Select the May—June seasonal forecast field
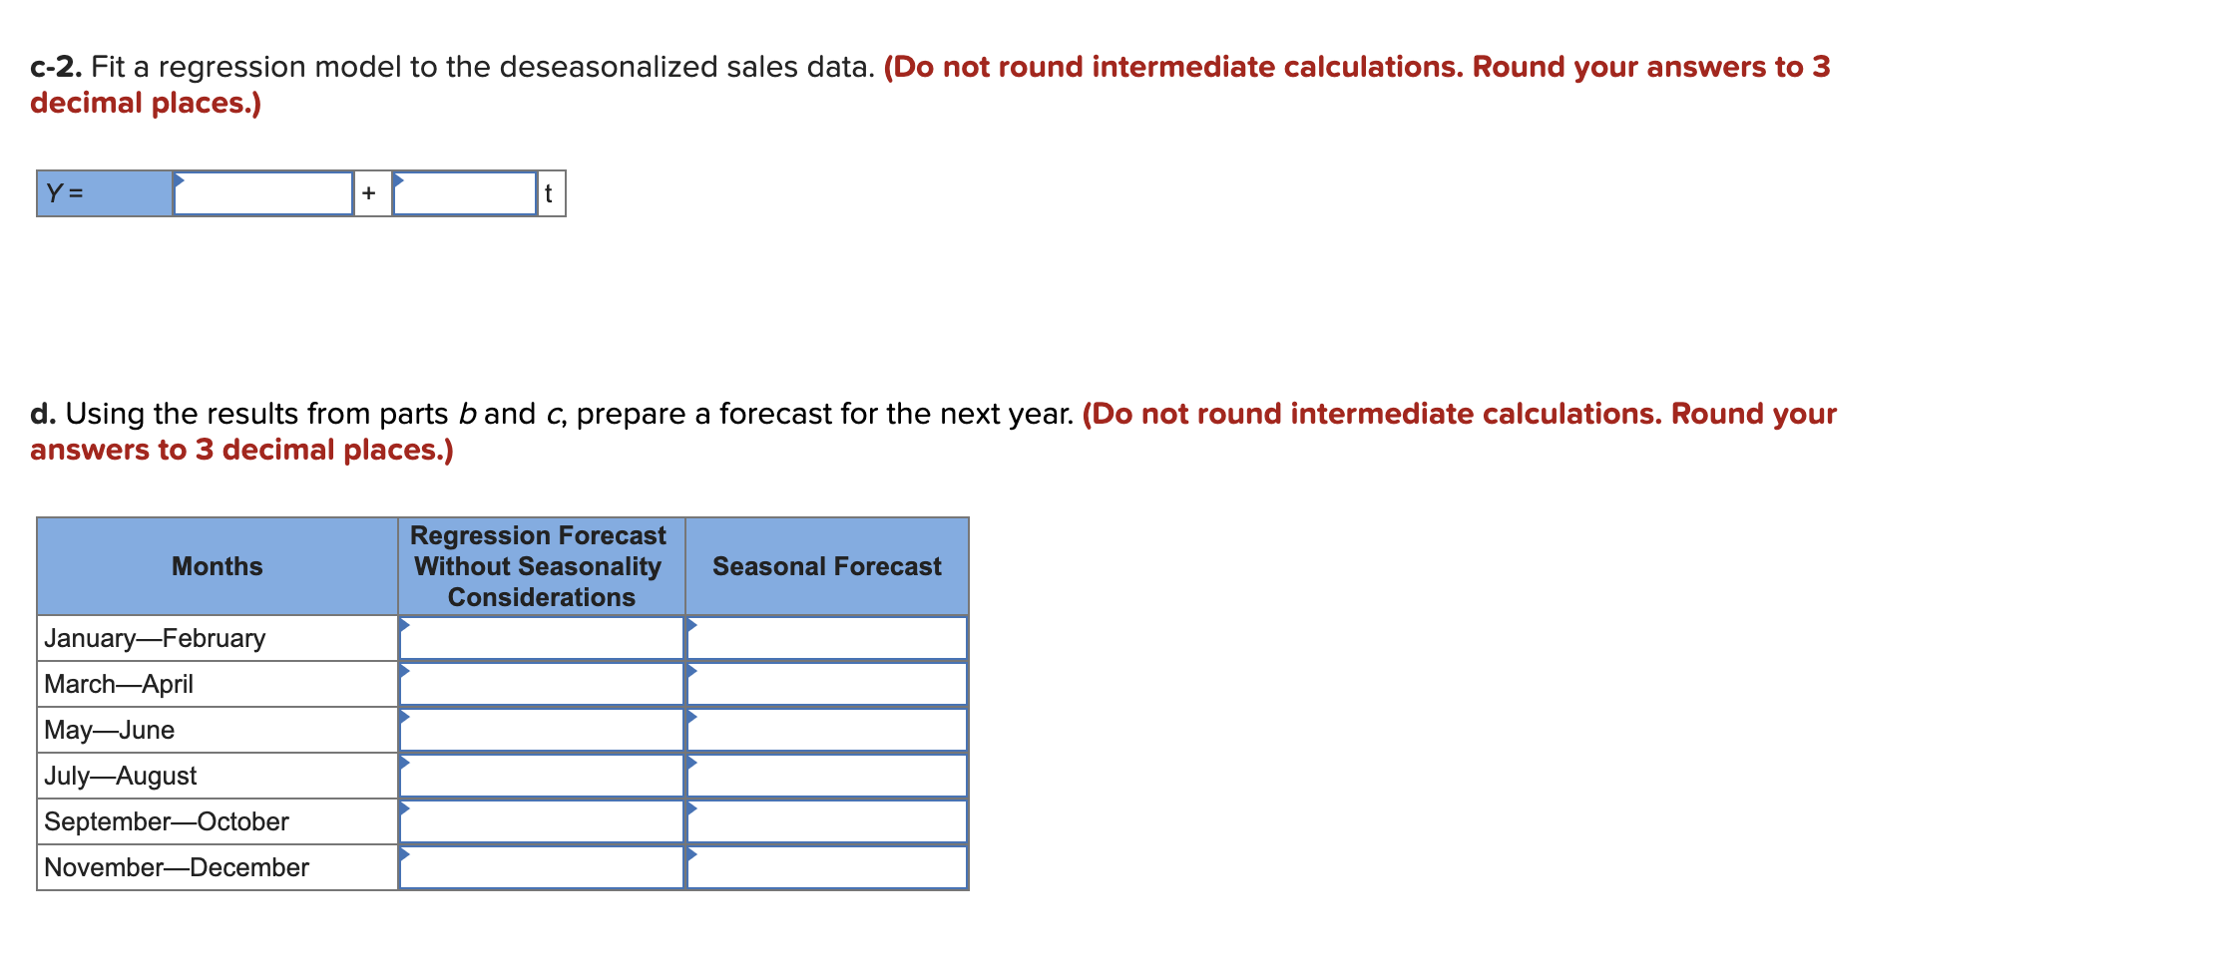Viewport: 2229px width, 961px height. point(826,729)
